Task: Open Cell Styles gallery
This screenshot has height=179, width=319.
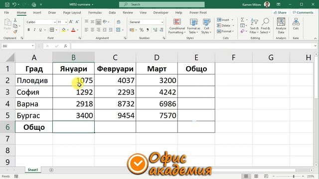Action: click(206, 26)
